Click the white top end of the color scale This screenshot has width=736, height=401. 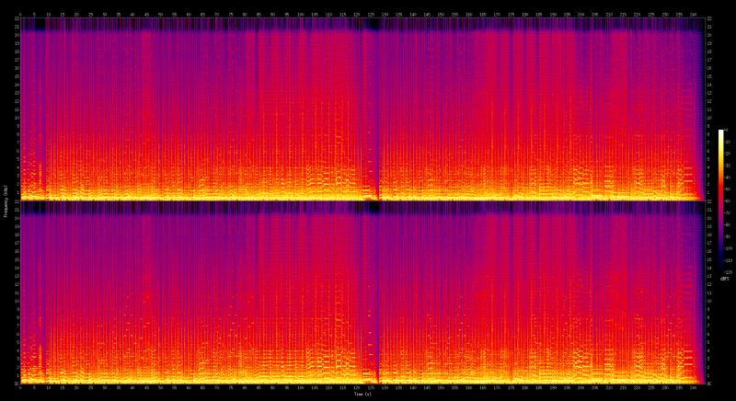coord(721,132)
